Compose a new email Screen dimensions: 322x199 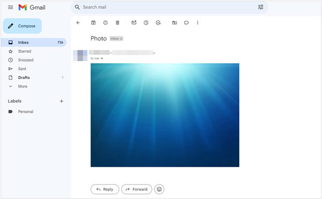23,26
